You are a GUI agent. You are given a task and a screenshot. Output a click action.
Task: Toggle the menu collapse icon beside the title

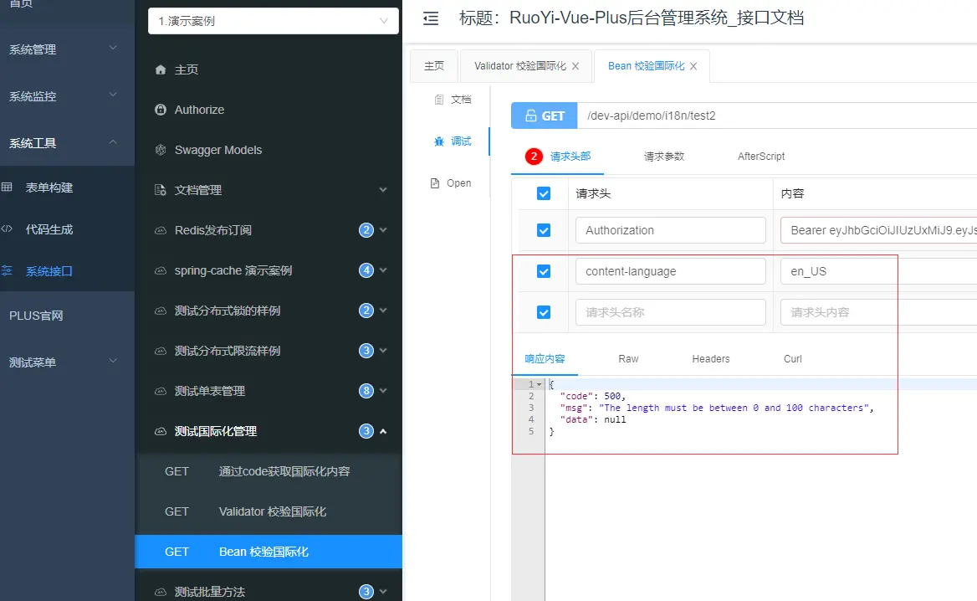(431, 18)
